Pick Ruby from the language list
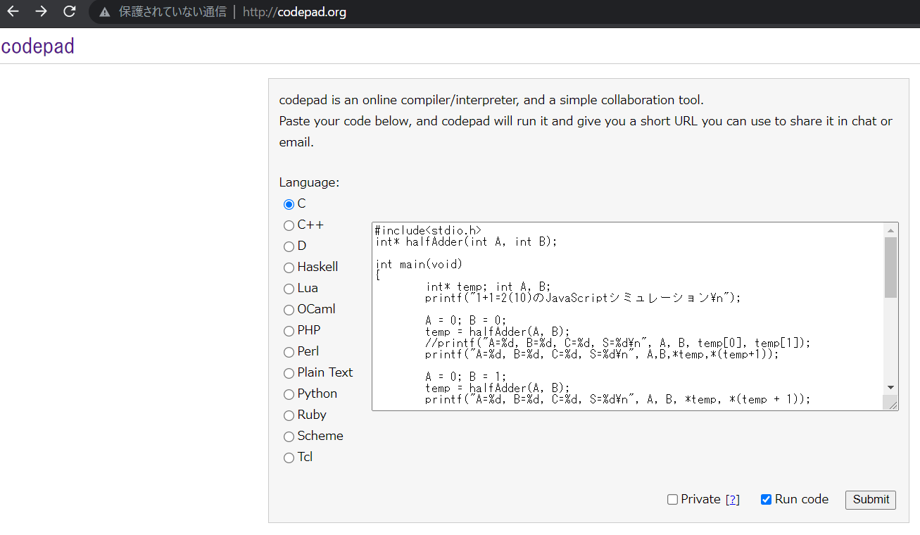 pyautogui.click(x=289, y=415)
